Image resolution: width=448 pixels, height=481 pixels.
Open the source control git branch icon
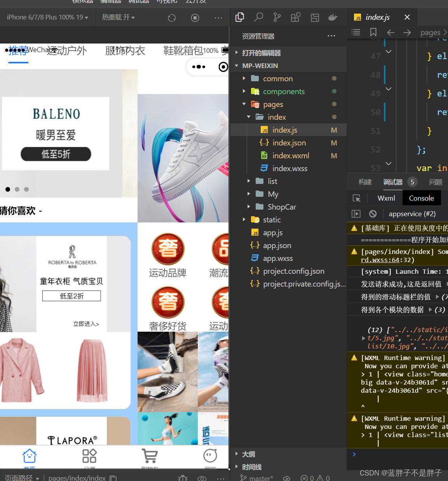[x=277, y=17]
